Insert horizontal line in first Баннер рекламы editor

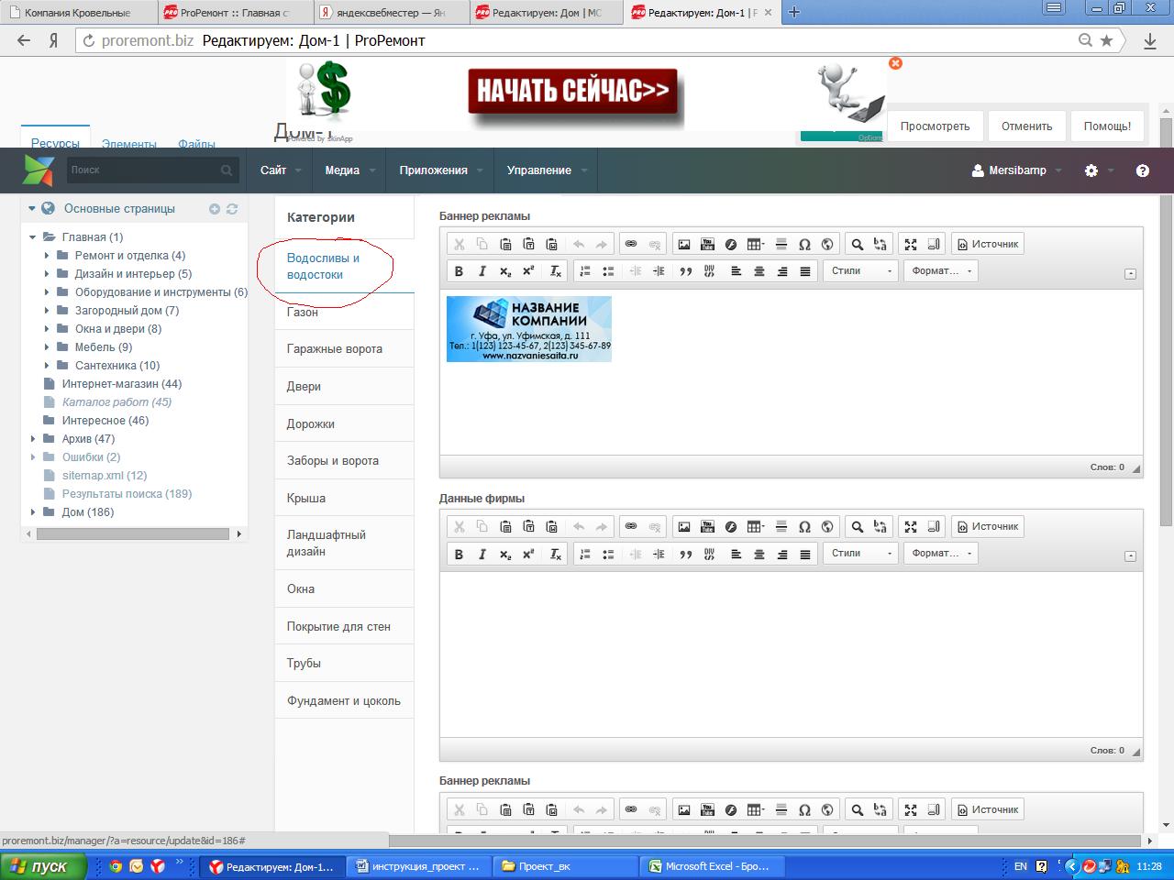click(x=781, y=244)
